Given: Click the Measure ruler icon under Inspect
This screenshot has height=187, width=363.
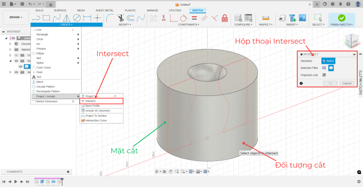Looking at the screenshot, I should pyautogui.click(x=265, y=18).
